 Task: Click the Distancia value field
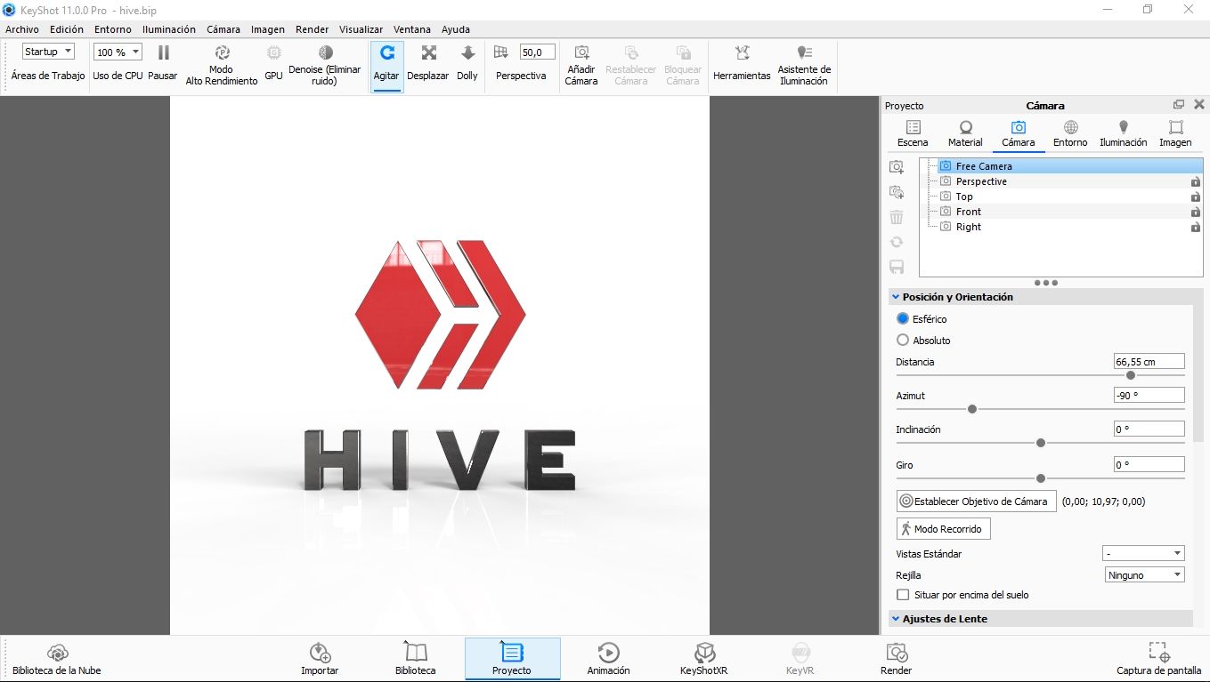(1149, 361)
